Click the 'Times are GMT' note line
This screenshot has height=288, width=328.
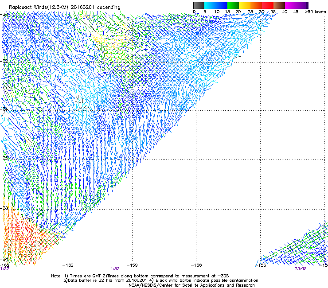click(140, 276)
